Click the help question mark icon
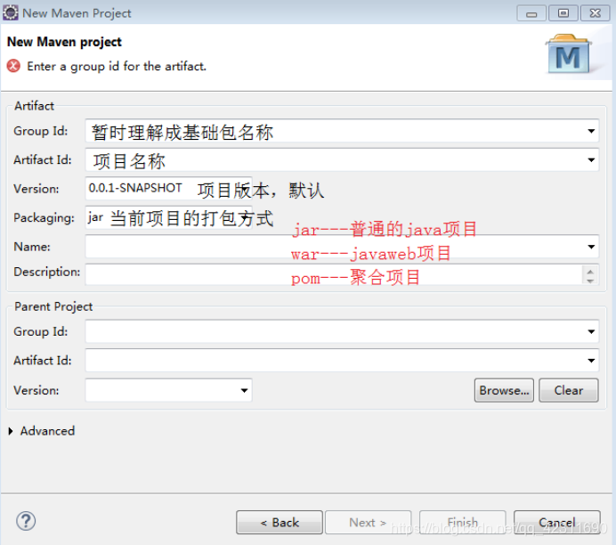The width and height of the screenshot is (616, 545). [x=26, y=521]
